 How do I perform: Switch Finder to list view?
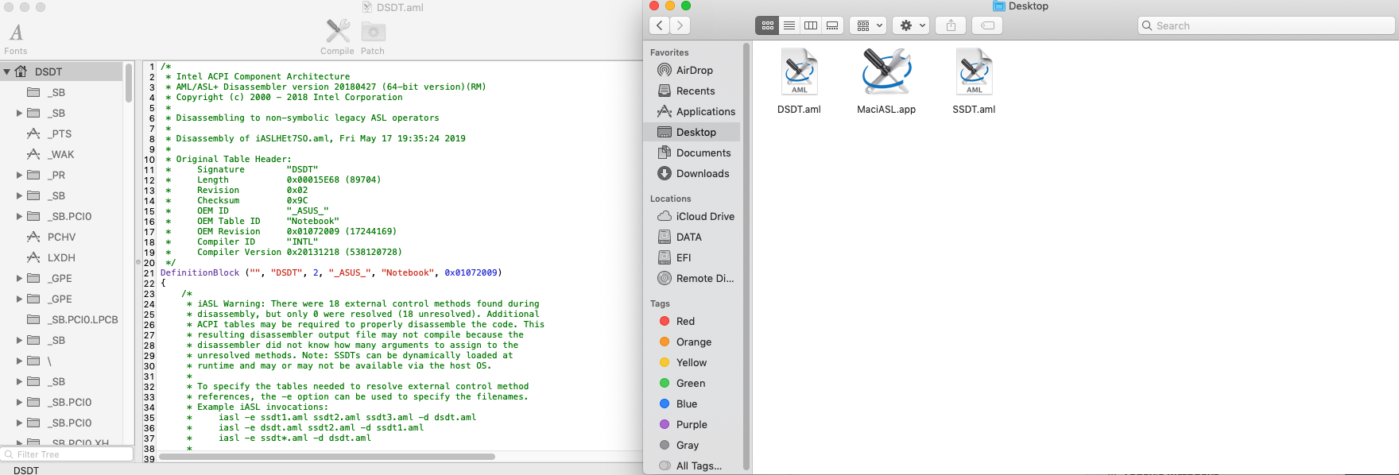789,25
